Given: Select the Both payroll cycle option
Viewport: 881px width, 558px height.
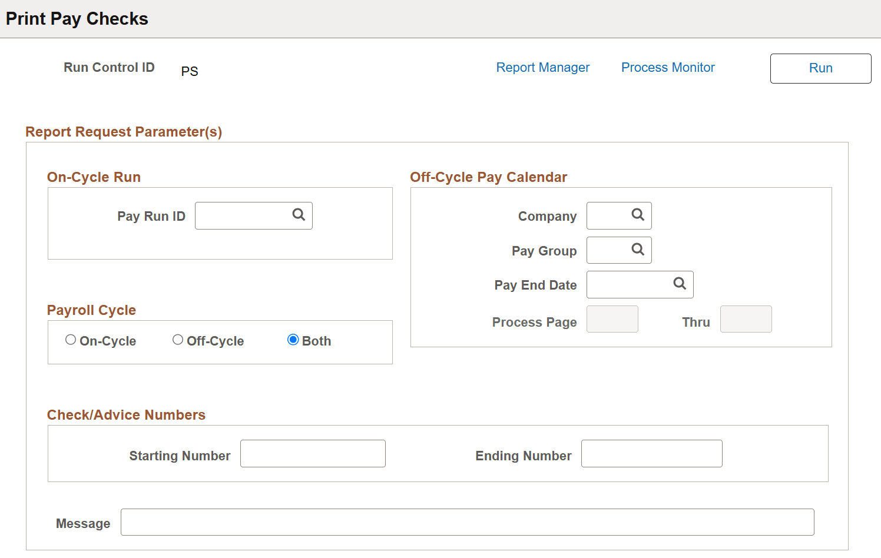Looking at the screenshot, I should point(293,340).
